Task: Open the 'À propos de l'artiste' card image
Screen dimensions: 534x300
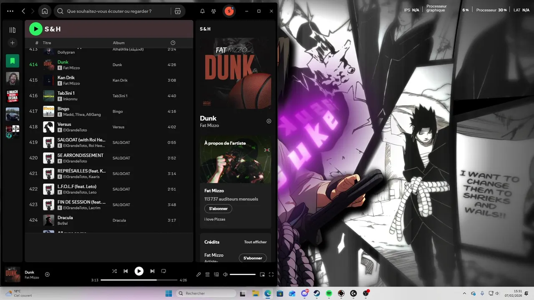Action: tap(236, 160)
